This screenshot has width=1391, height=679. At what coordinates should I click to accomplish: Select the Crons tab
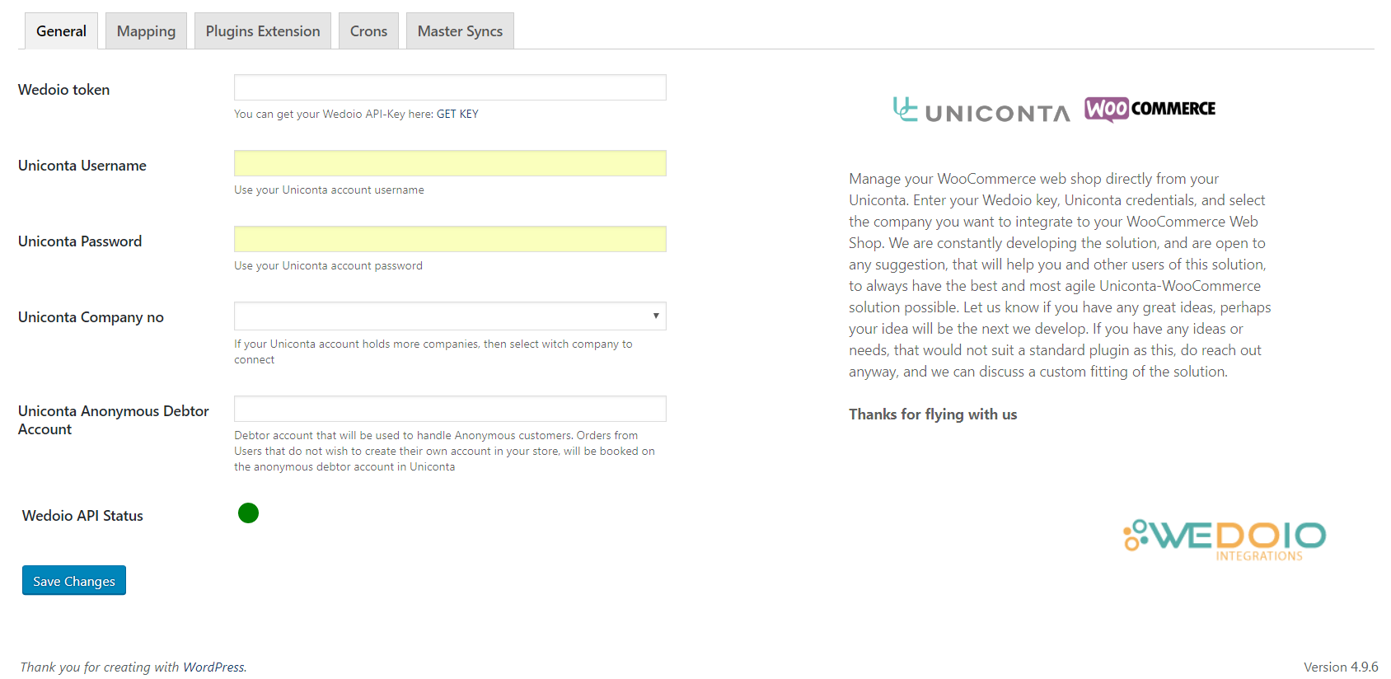368,31
